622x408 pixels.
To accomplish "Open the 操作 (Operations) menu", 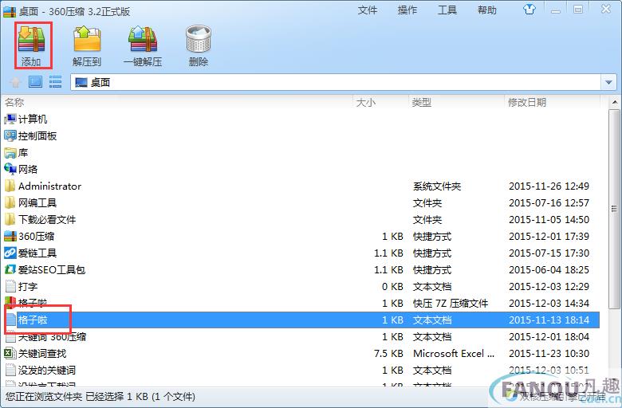I will click(407, 10).
